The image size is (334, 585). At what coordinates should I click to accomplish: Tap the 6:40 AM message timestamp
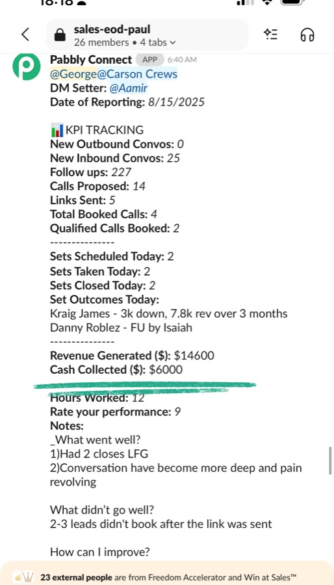(x=182, y=60)
